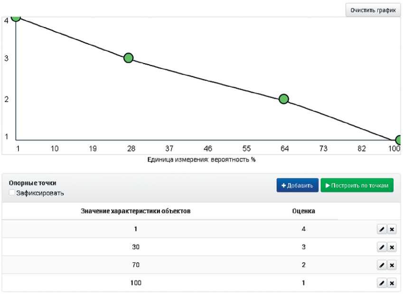Enable the Зафиксировать checkbox

(x=12, y=193)
